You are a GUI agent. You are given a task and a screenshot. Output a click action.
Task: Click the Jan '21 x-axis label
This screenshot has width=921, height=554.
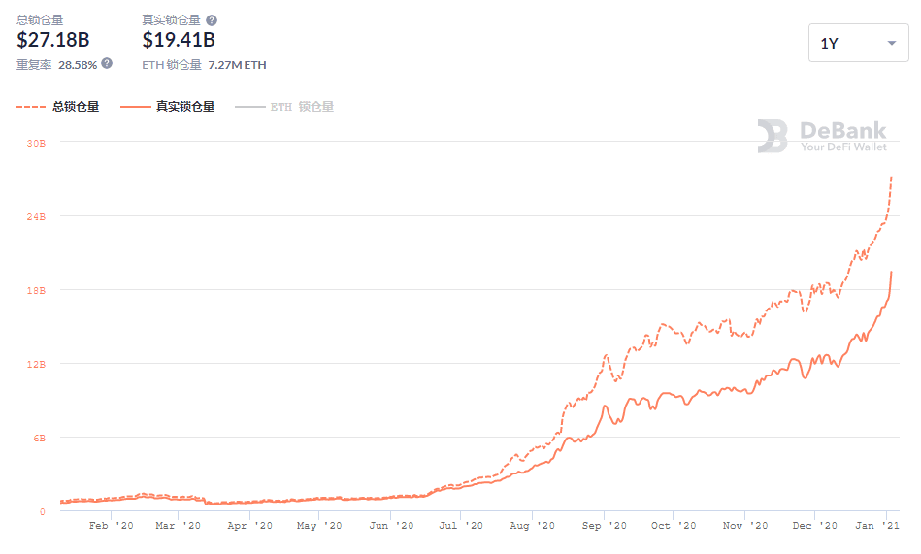pos(877,525)
